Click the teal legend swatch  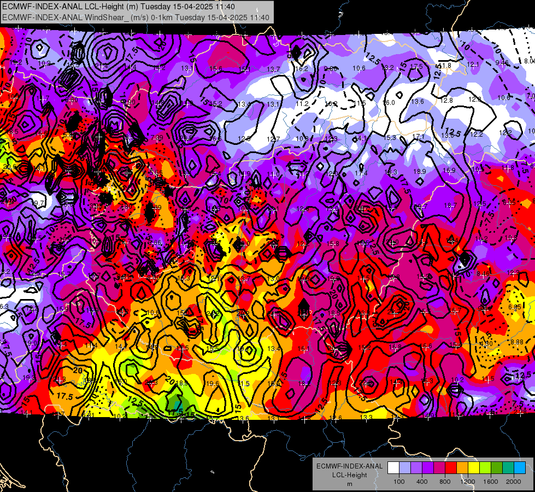point(508,468)
